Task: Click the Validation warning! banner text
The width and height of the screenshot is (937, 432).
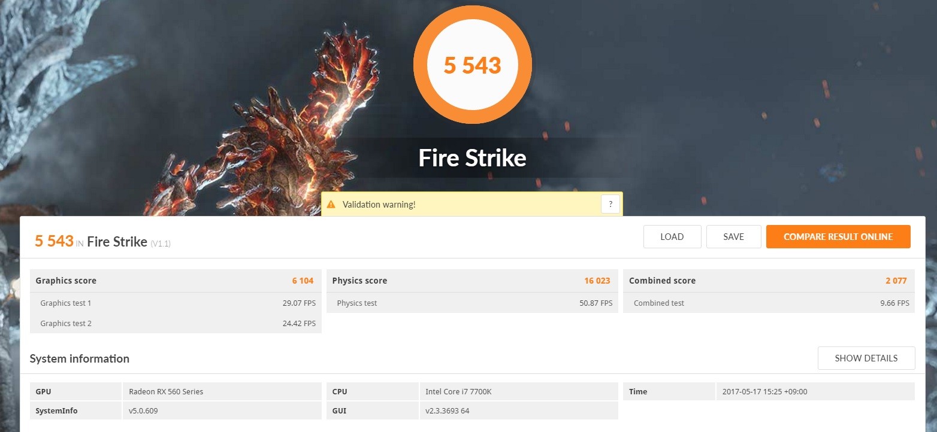Action: pos(379,205)
